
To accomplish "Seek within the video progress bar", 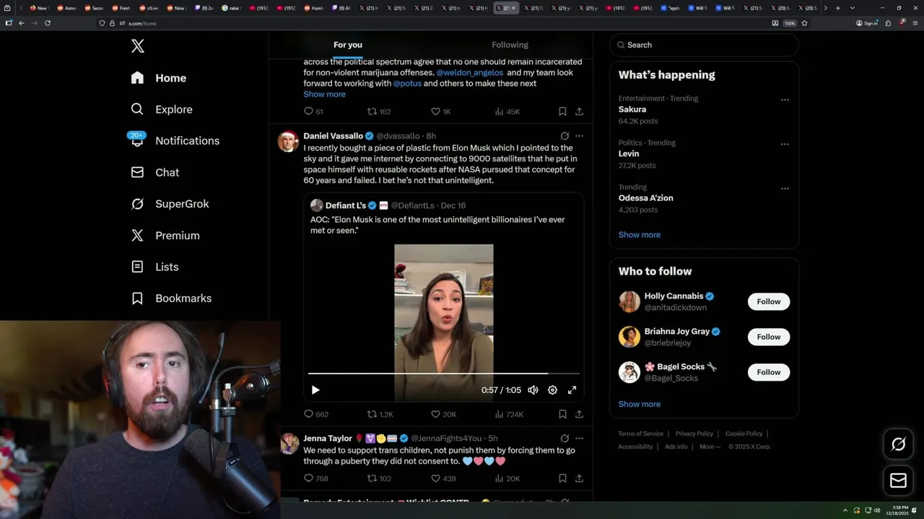I will 444,373.
